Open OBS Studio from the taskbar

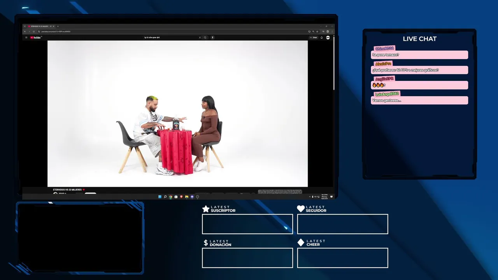pyautogui.click(x=198, y=197)
